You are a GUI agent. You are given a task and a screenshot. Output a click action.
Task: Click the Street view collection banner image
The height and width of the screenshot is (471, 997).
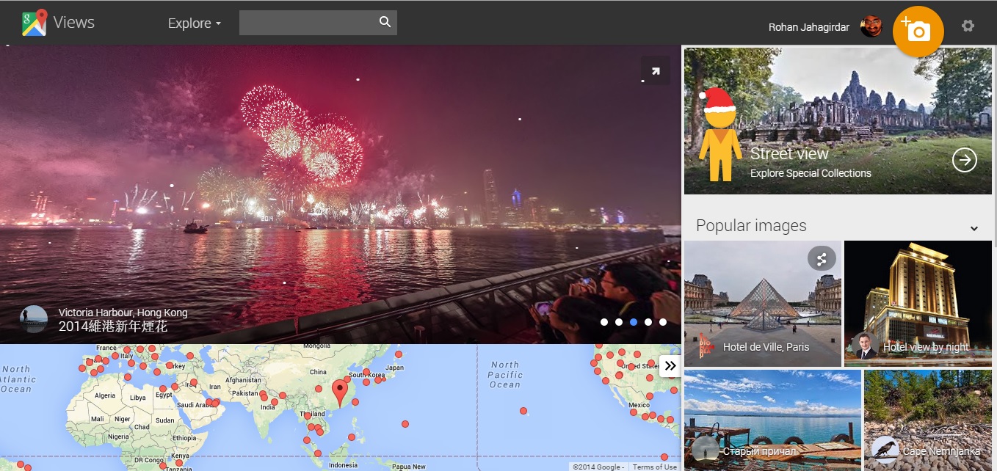(838, 121)
